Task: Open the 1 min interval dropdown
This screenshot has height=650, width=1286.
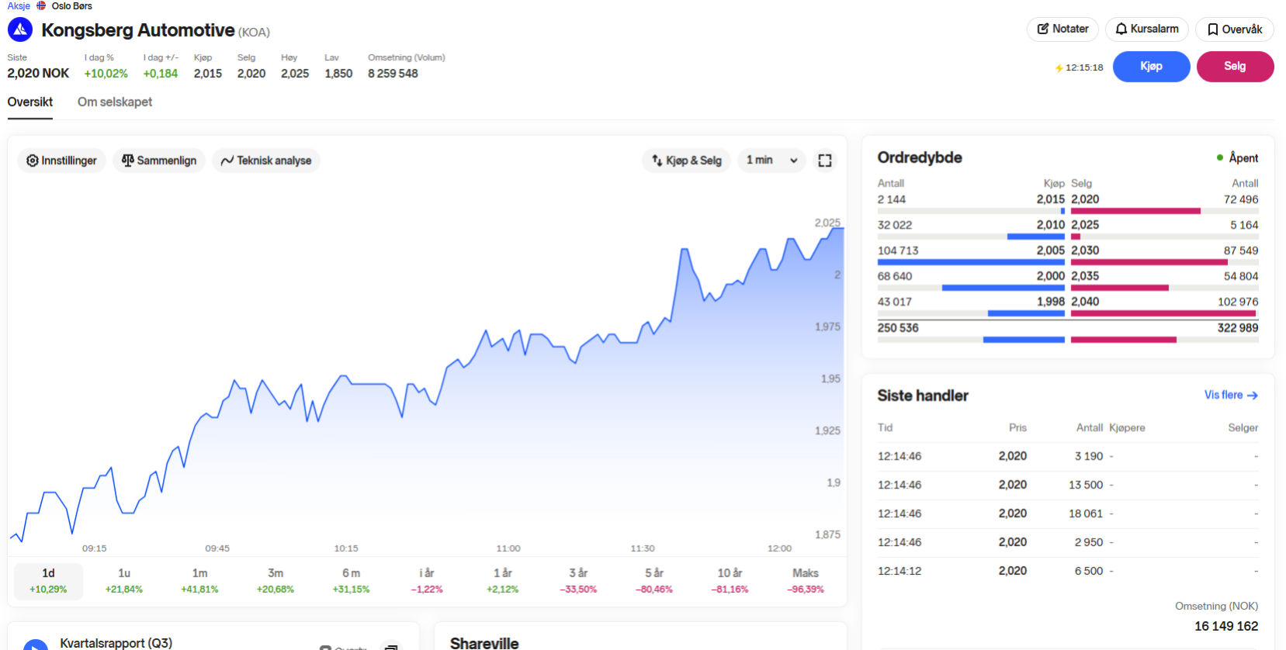Action: (771, 161)
